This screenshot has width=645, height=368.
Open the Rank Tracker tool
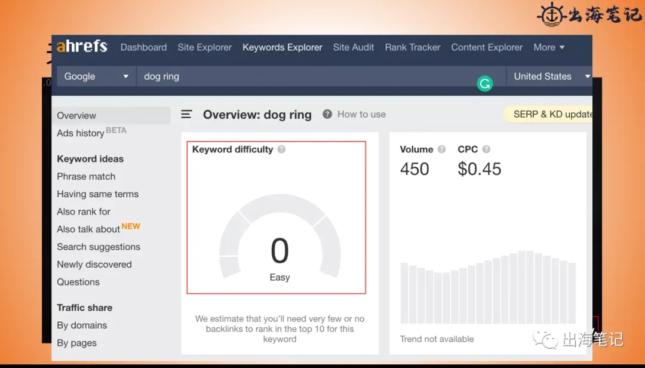click(413, 47)
